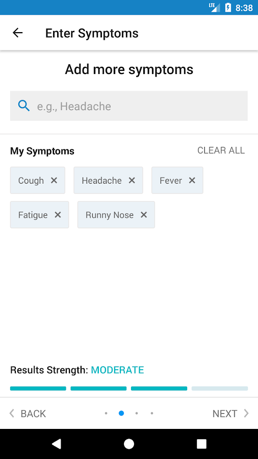Remove the Cough symptom chip
The width and height of the screenshot is (258, 459).
(x=54, y=181)
